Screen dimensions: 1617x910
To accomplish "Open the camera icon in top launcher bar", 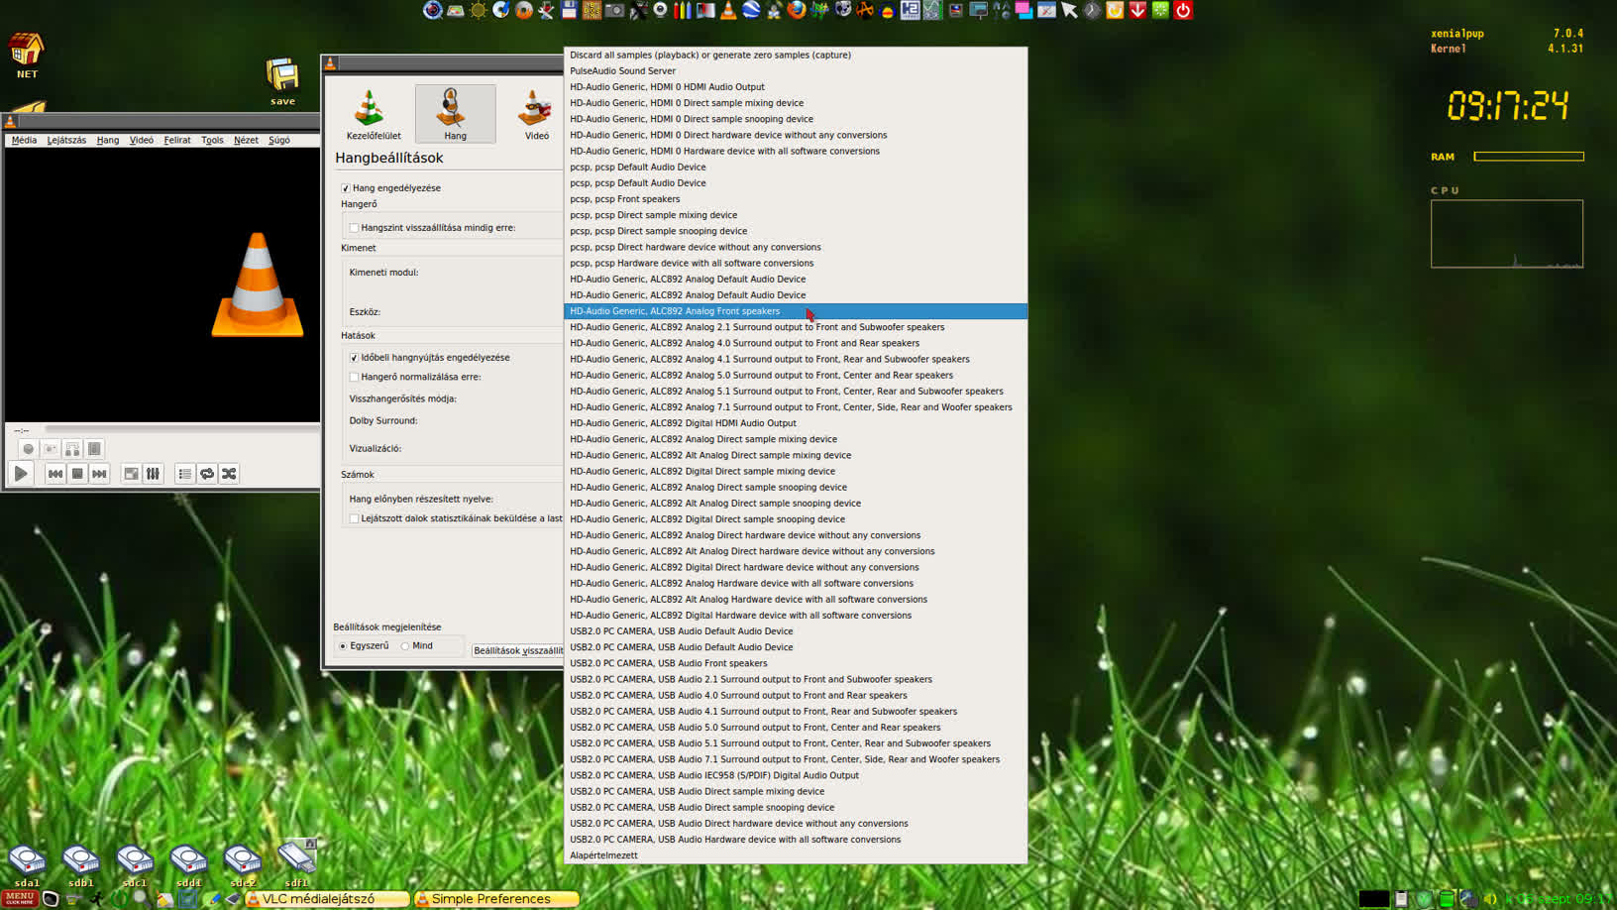I will 614,10.
